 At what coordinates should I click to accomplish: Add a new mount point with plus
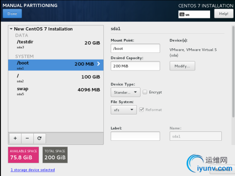coord(15,138)
